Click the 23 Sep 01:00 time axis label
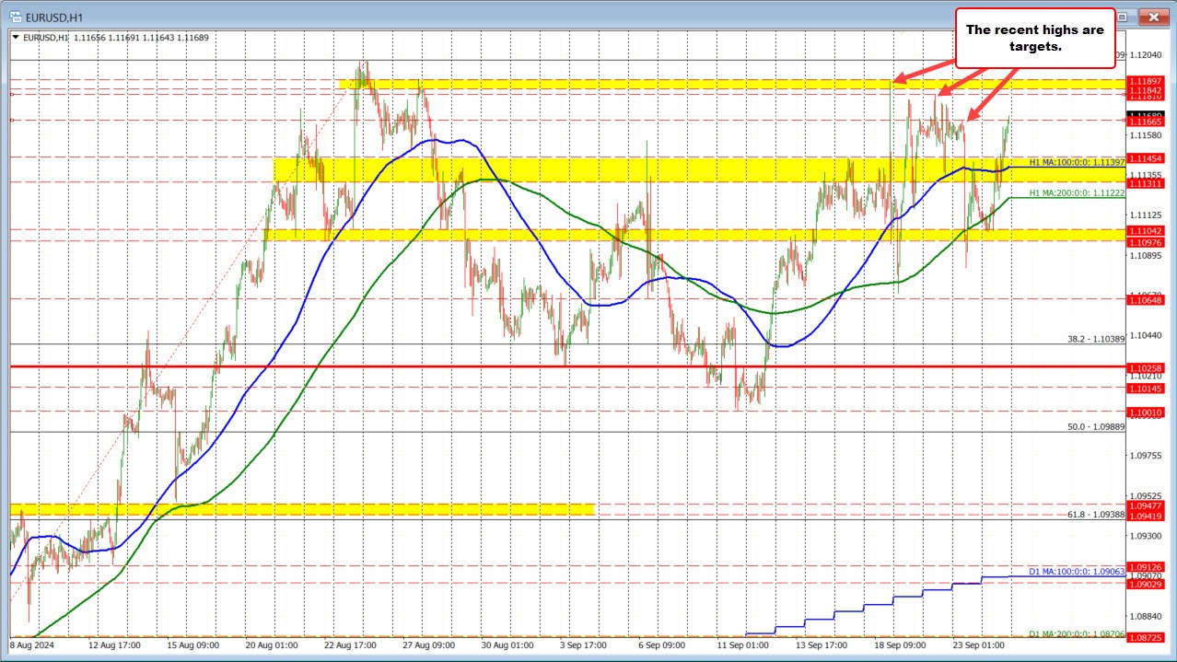The width and height of the screenshot is (1177, 662). point(981,646)
